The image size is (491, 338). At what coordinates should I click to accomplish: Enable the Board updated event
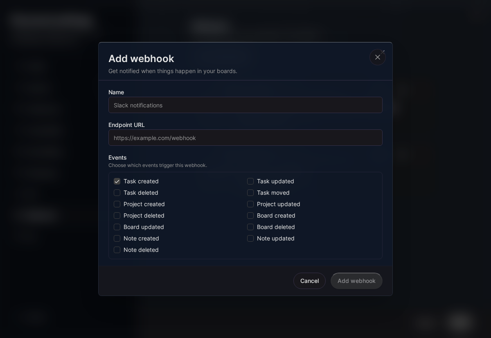[x=117, y=227]
